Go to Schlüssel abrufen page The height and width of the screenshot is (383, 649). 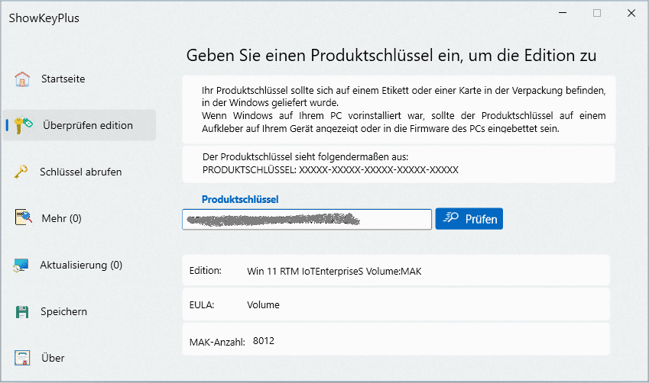click(80, 172)
